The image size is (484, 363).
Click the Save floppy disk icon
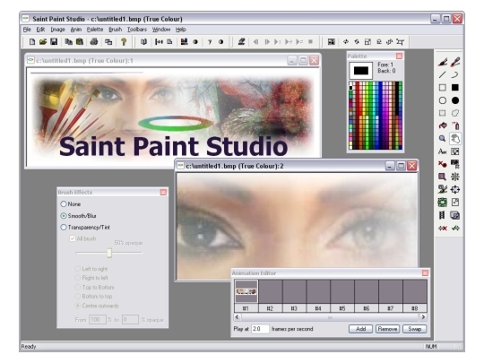click(x=54, y=41)
